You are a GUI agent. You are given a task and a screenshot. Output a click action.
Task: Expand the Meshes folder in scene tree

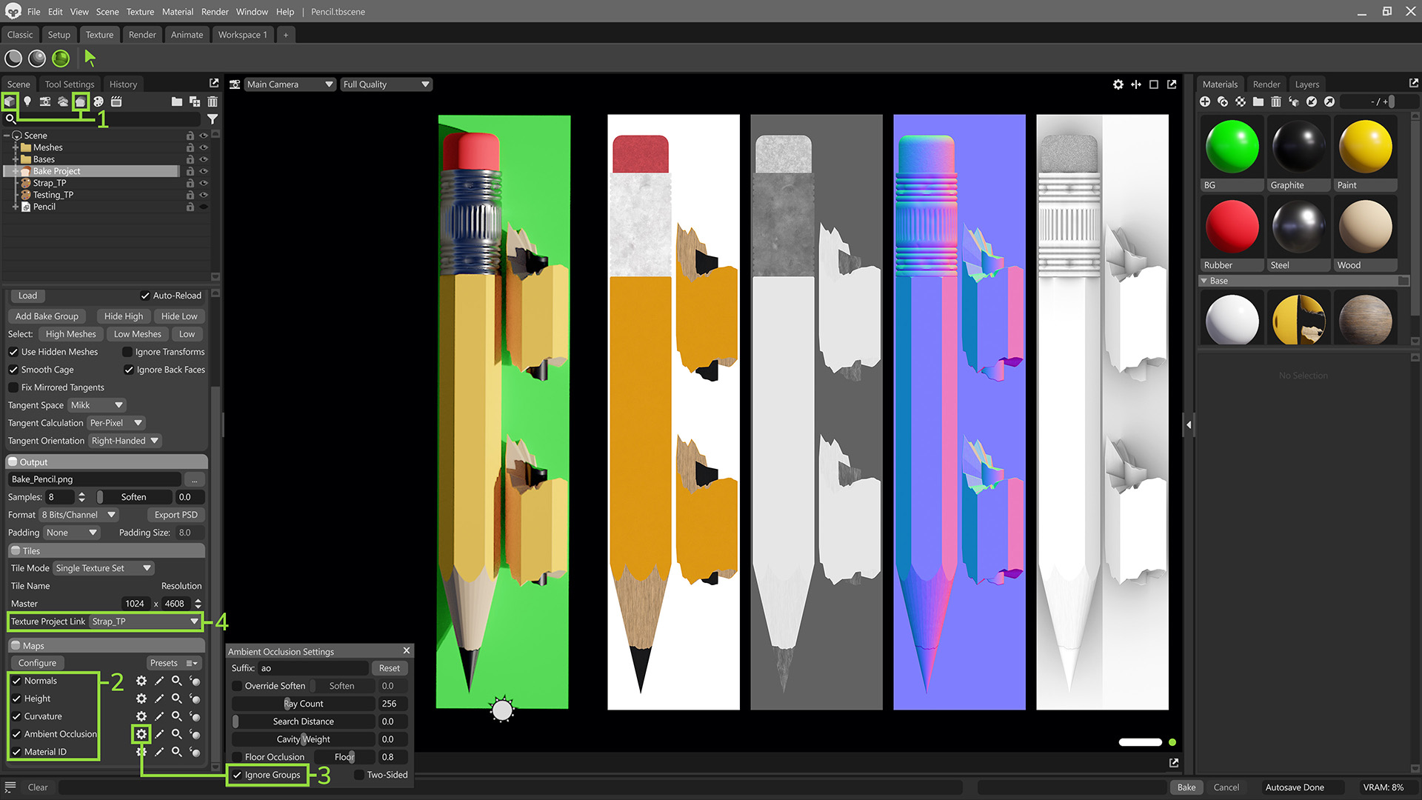click(15, 147)
